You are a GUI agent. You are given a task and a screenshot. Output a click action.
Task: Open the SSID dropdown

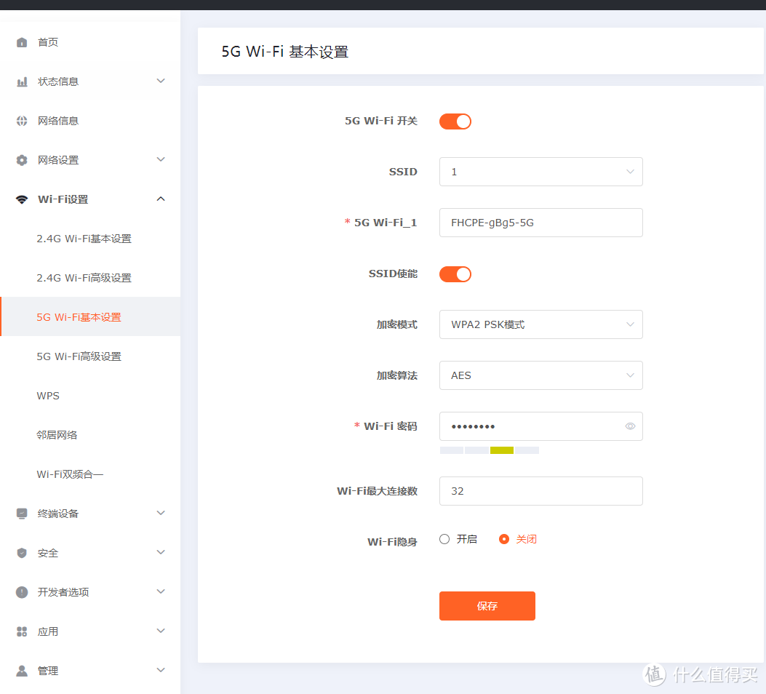coord(540,172)
